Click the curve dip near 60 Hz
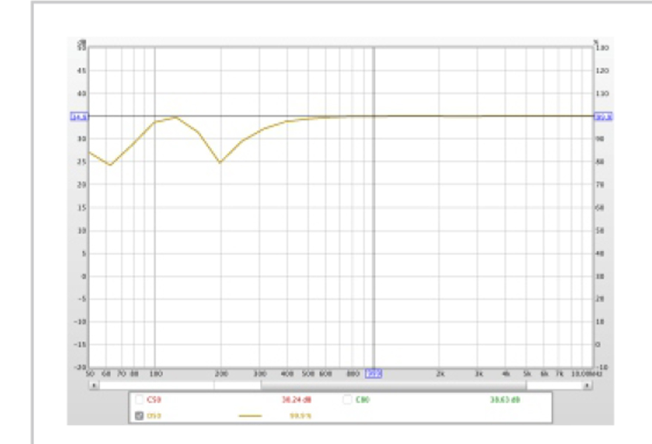 110,164
